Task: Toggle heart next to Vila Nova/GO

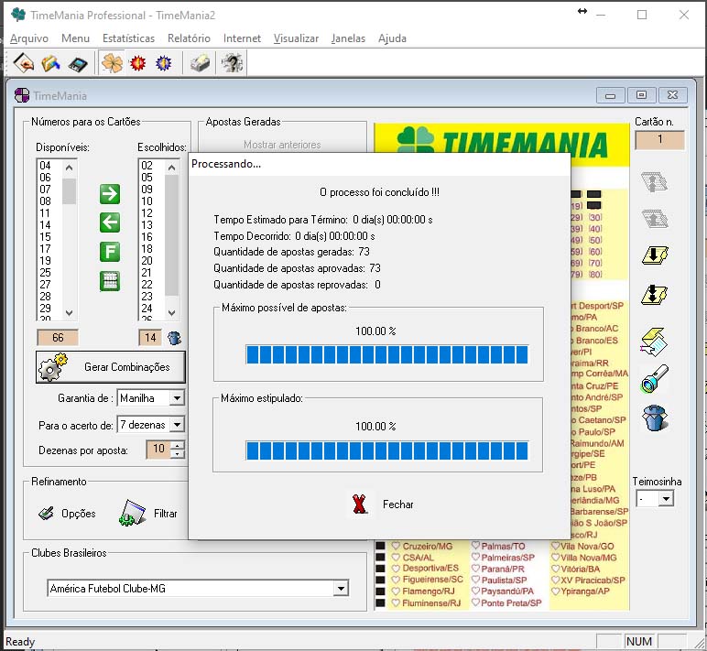Action: (x=556, y=546)
